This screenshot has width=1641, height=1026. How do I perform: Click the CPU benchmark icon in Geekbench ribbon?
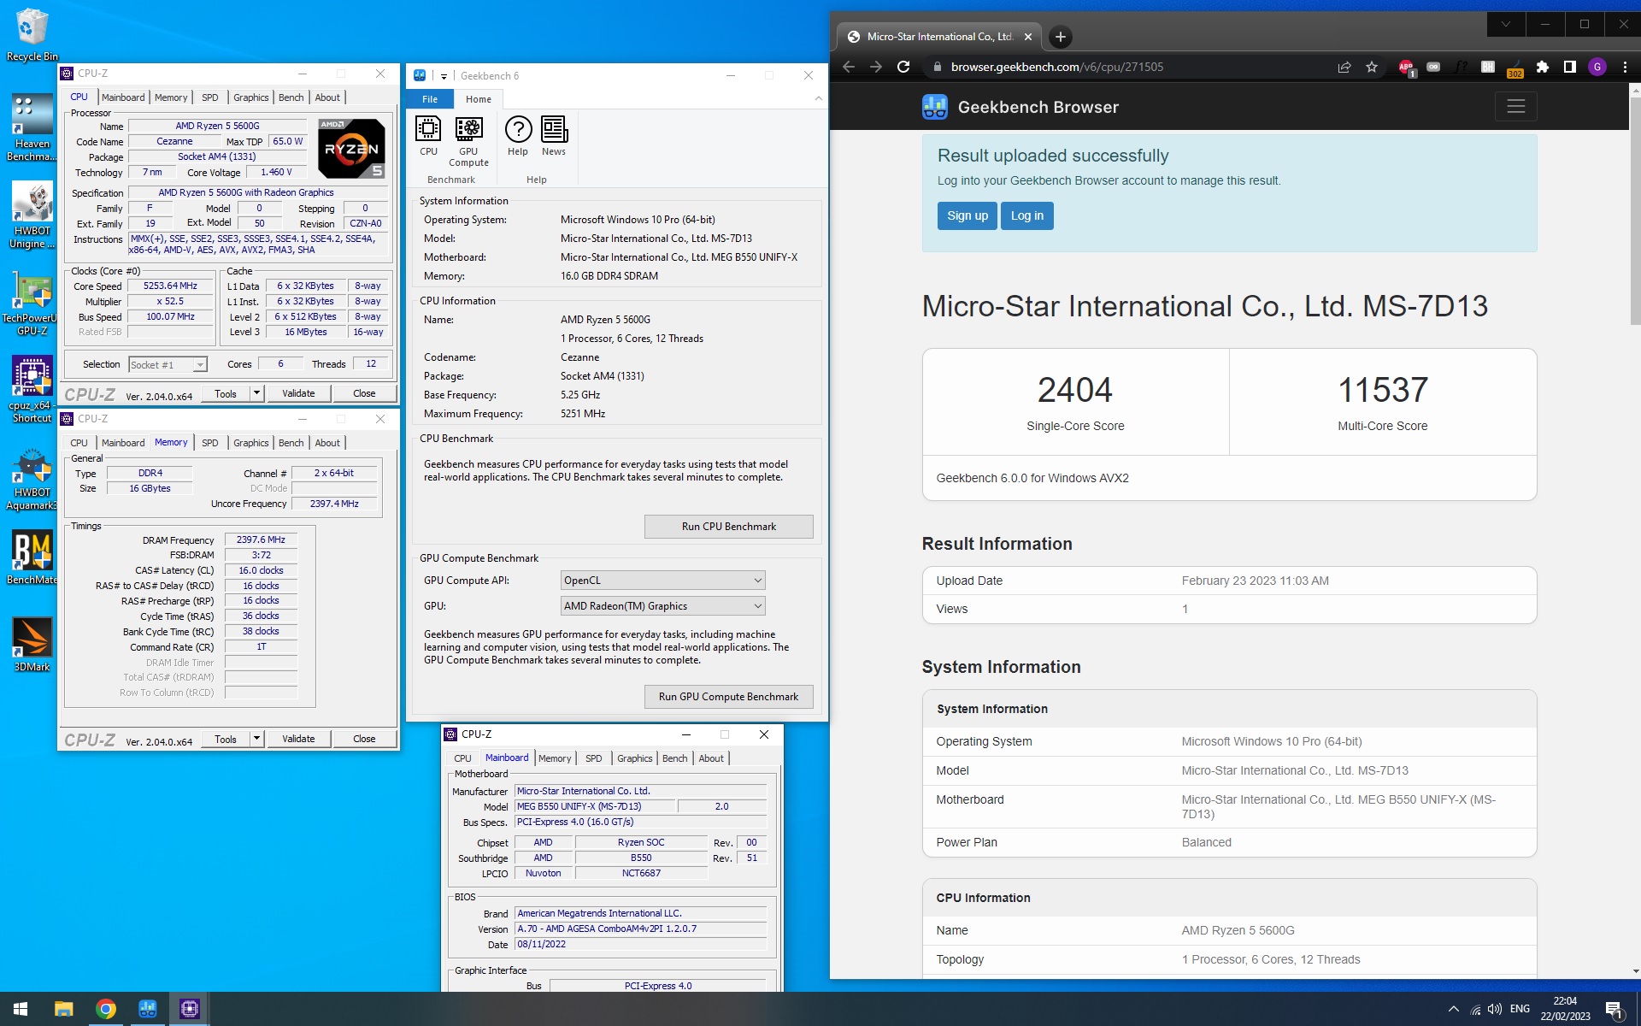coord(428,137)
